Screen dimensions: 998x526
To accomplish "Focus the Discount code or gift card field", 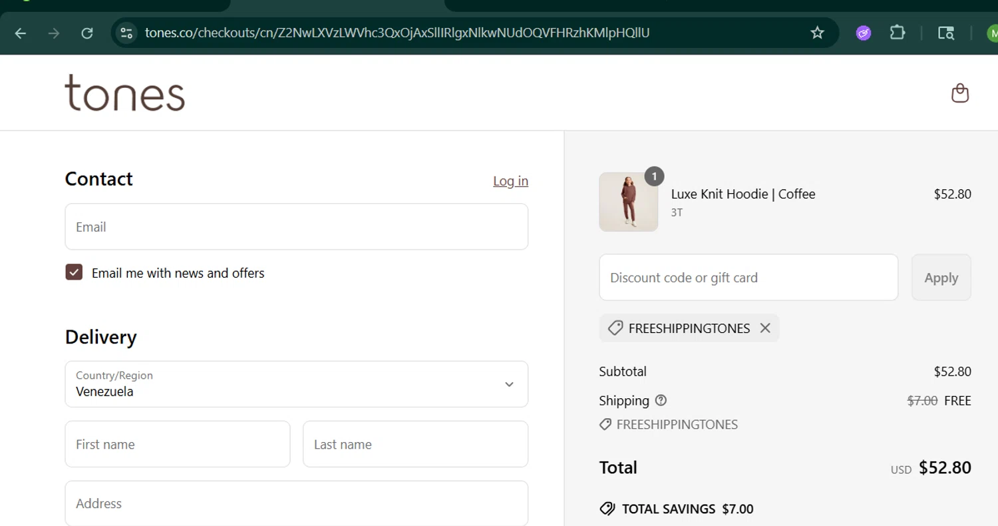I will [748, 278].
